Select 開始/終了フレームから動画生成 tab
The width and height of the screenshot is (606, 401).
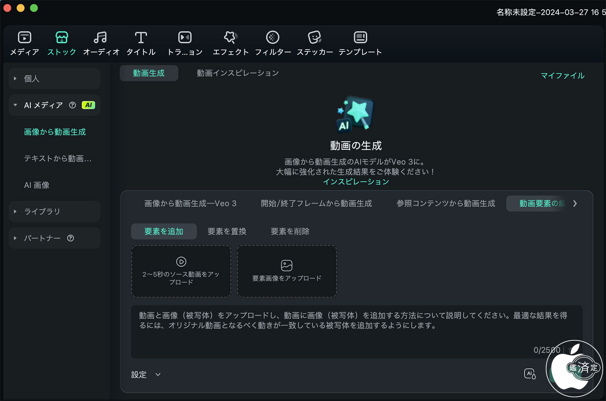coord(316,204)
